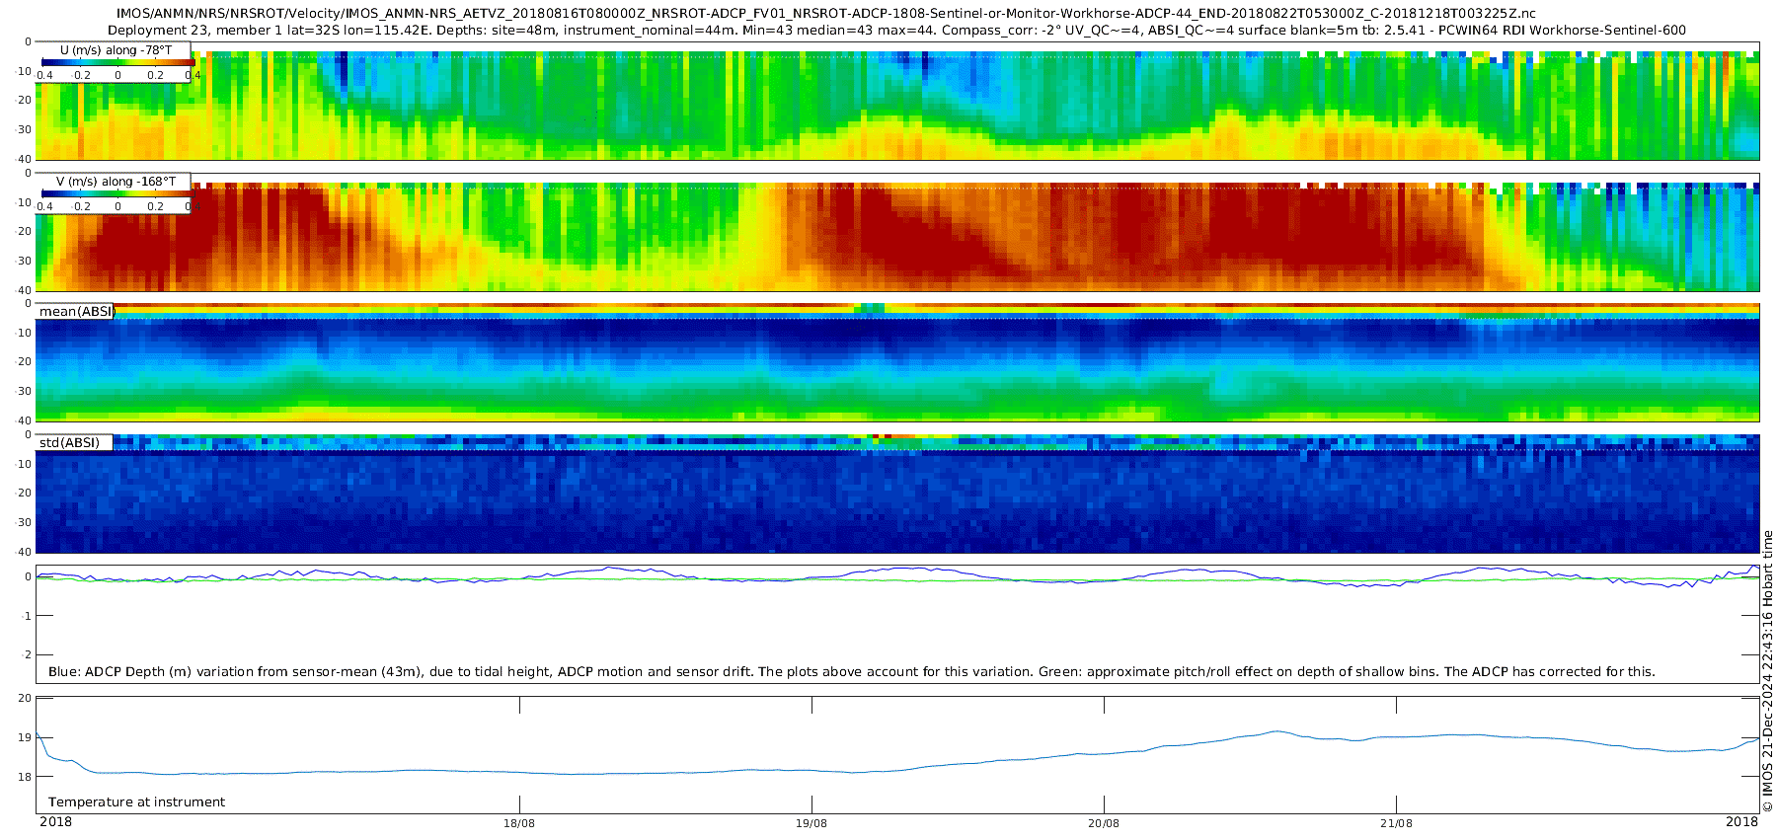1777x839 pixels.
Task: Click the 18/08 date tick label
Action: tap(519, 823)
